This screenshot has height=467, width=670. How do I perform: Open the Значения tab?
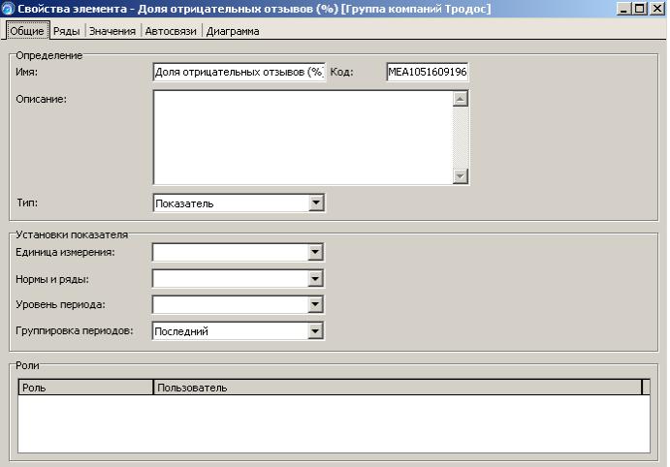[x=112, y=31]
